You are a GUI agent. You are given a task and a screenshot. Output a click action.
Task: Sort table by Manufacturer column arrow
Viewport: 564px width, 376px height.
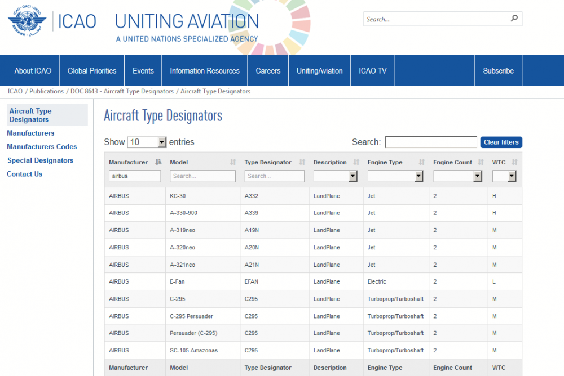pyautogui.click(x=158, y=162)
